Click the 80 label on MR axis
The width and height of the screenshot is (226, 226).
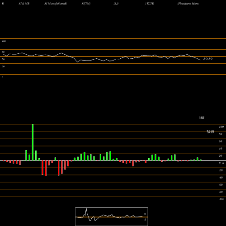tap(221, 134)
